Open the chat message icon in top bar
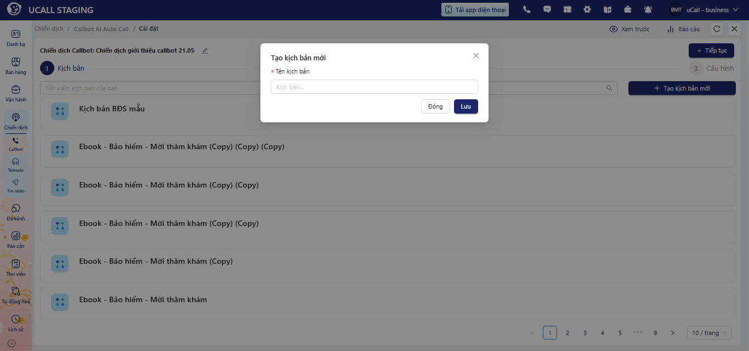Screen dimensions: 749x351 (x=547, y=9)
